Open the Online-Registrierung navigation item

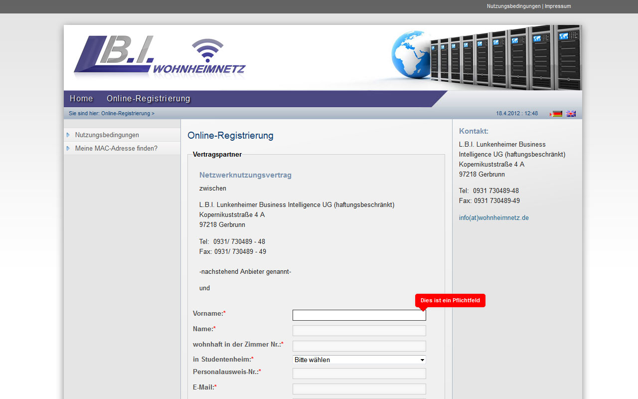coord(149,99)
